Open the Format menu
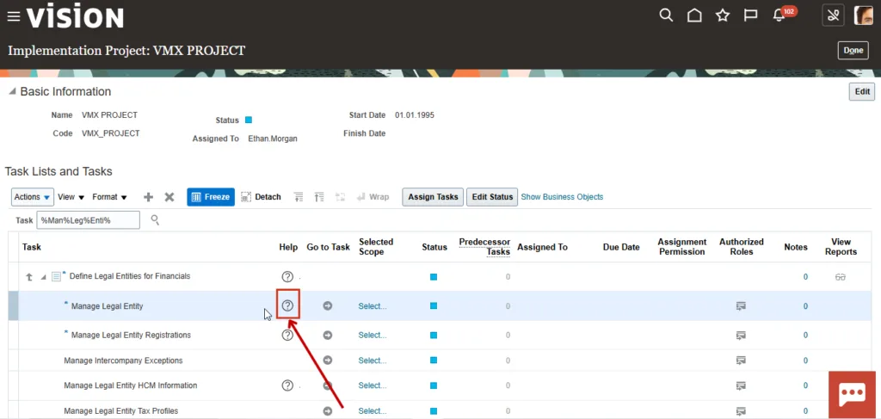This screenshot has height=419, width=881. point(109,197)
